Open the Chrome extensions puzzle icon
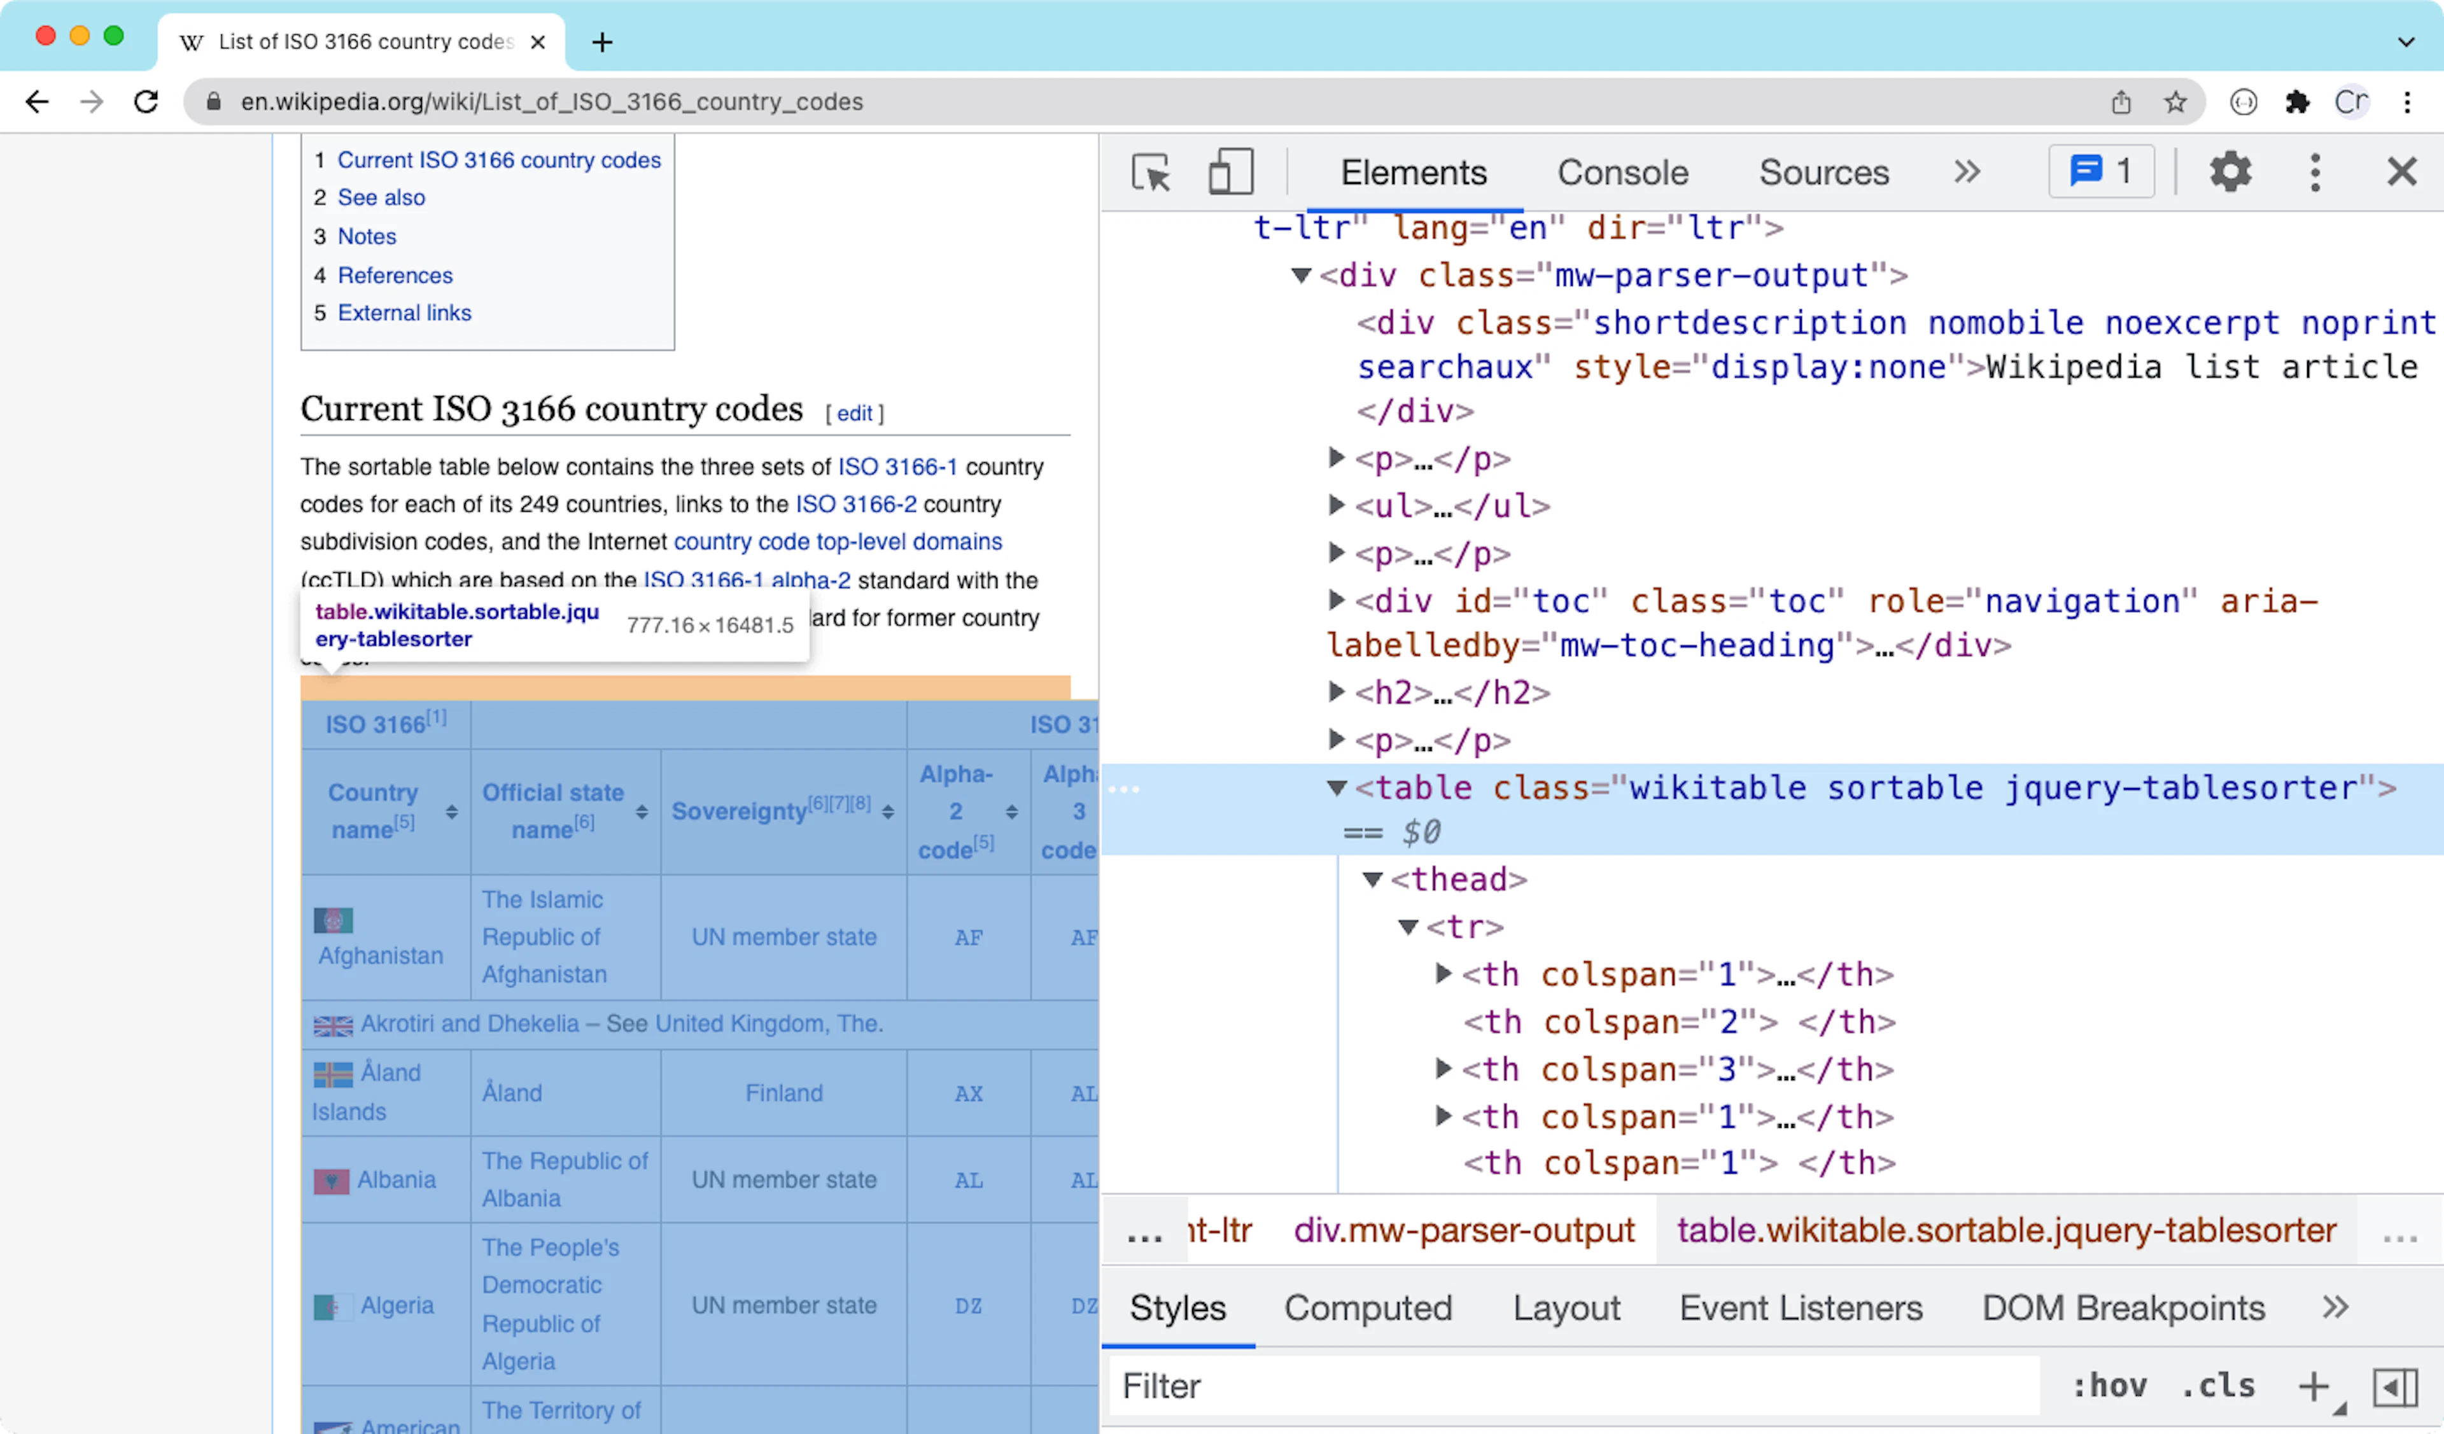Viewport: 2444px width, 1434px height. click(x=2298, y=102)
